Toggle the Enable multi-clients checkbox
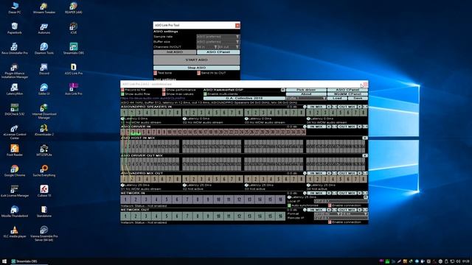Viewport: 472px width, 265px height. tap(205, 94)
